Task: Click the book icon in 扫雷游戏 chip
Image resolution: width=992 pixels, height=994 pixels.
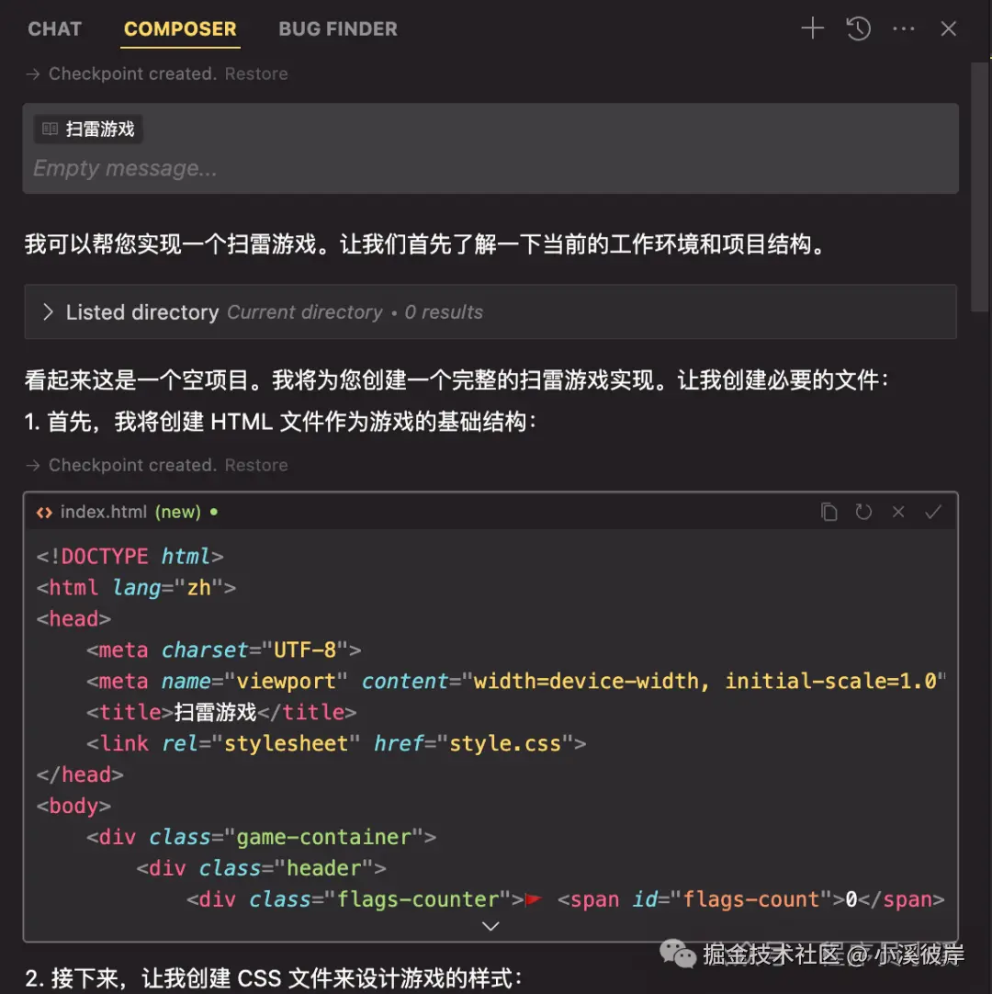Action: pyautogui.click(x=51, y=129)
